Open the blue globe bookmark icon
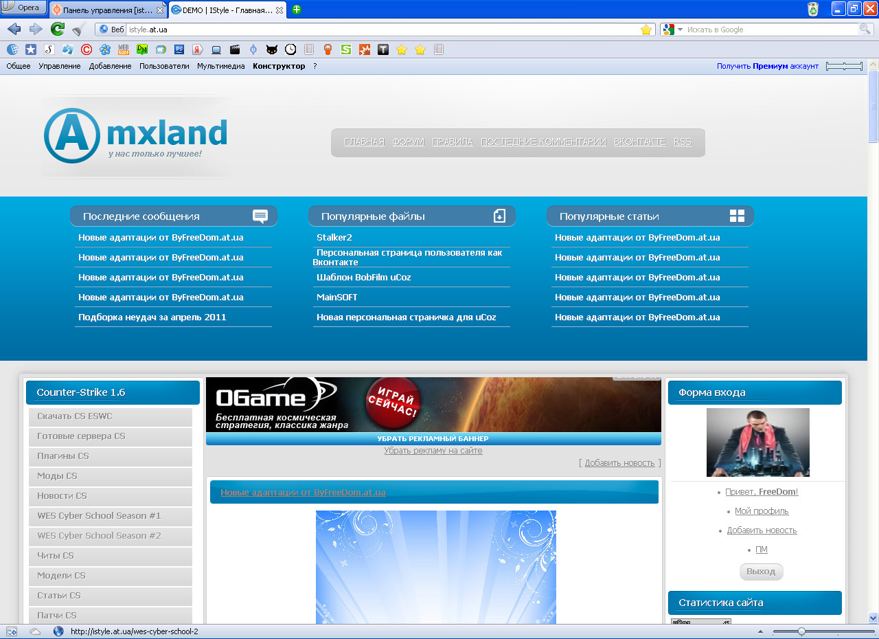Screen dimensions: 879x639 [x=12, y=49]
